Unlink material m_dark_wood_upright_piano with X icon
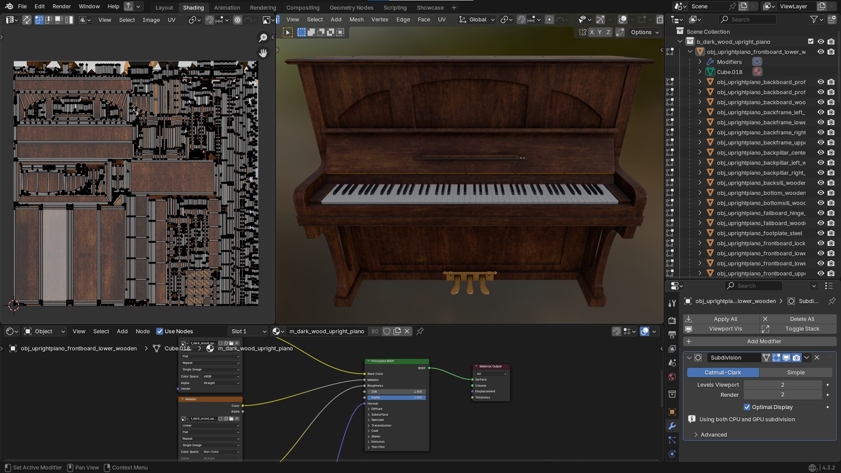 click(x=407, y=331)
